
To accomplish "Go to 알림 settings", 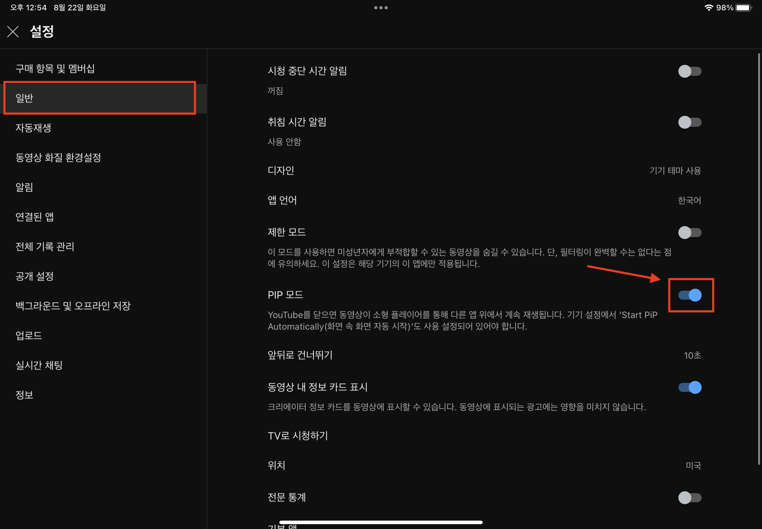I will point(24,187).
